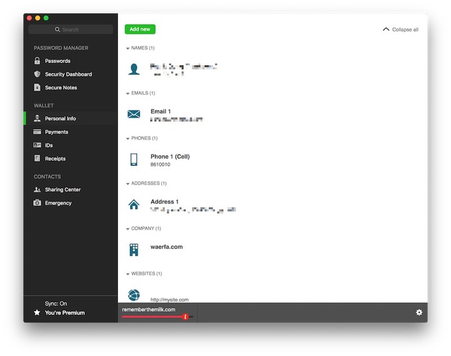The height and width of the screenshot is (356, 451).
Task: Collapse all sections
Action: pyautogui.click(x=400, y=29)
